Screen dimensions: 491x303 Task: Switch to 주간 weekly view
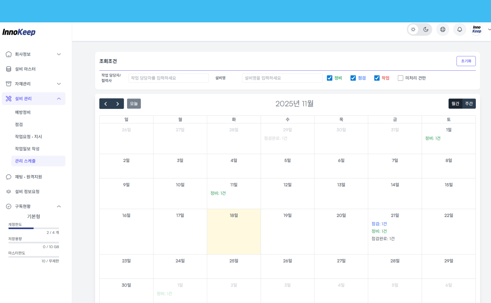[x=469, y=104]
